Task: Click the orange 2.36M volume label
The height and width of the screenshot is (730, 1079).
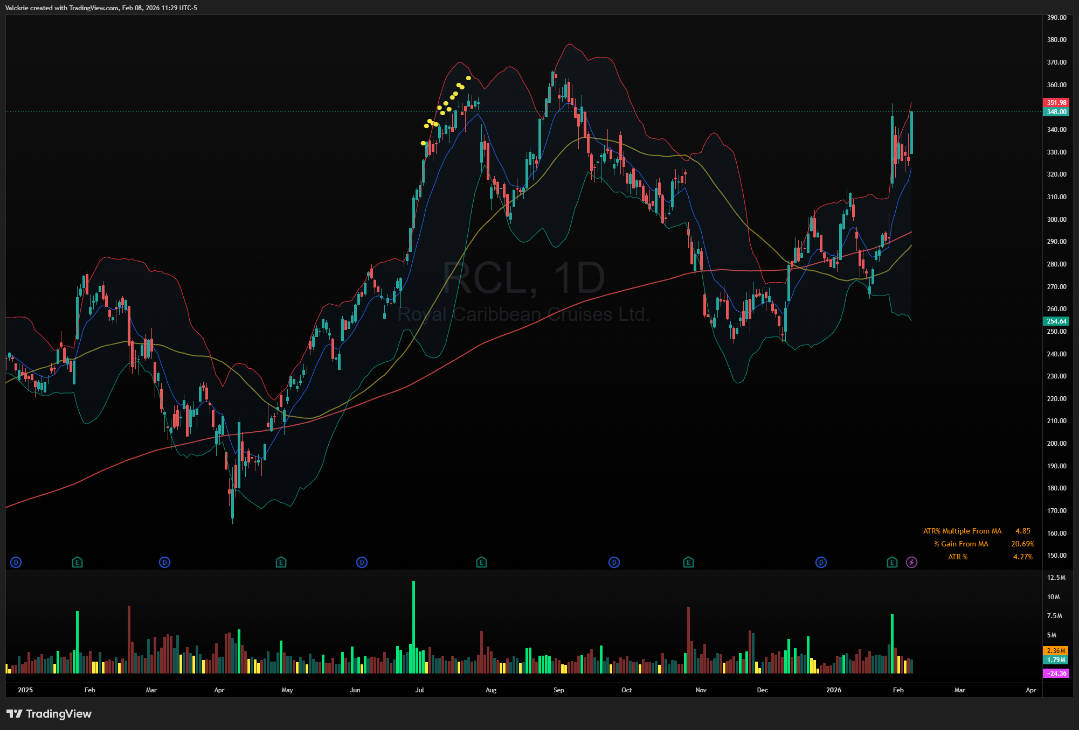Action: [x=1056, y=650]
